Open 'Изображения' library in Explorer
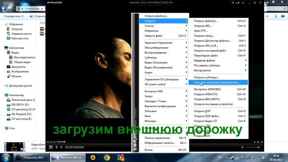 point(18,72)
